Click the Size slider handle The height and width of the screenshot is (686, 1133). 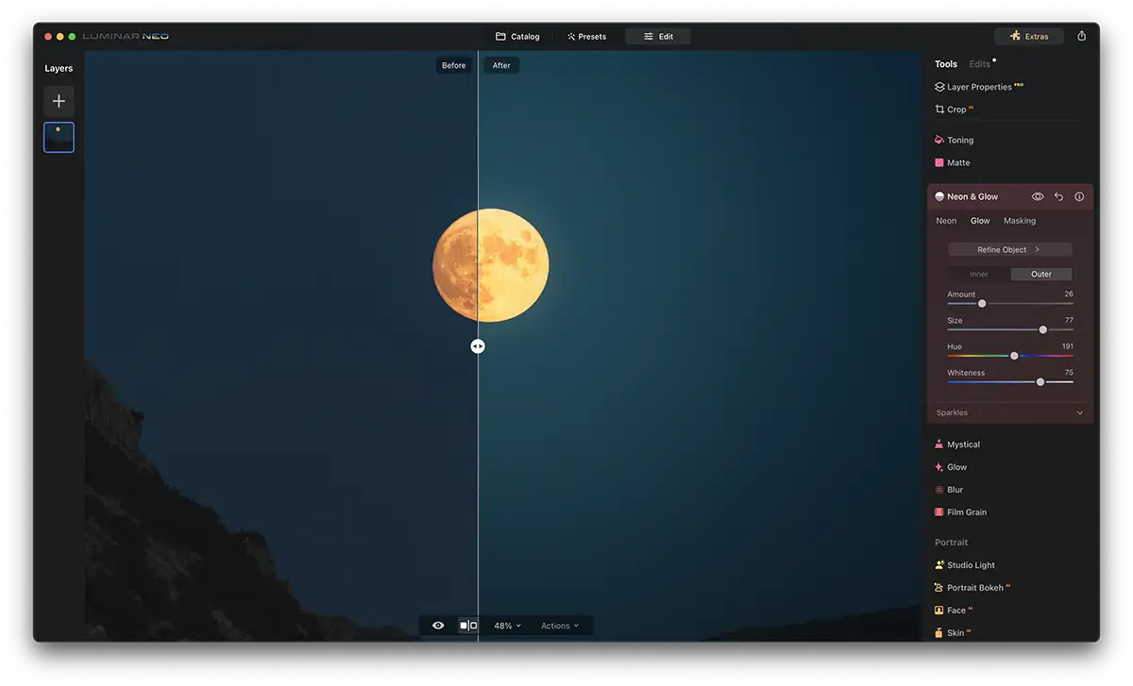[1043, 329]
